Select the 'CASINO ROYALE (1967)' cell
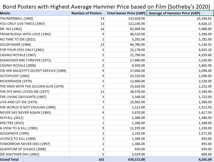The image size is (214, 162). [x=18, y=55]
